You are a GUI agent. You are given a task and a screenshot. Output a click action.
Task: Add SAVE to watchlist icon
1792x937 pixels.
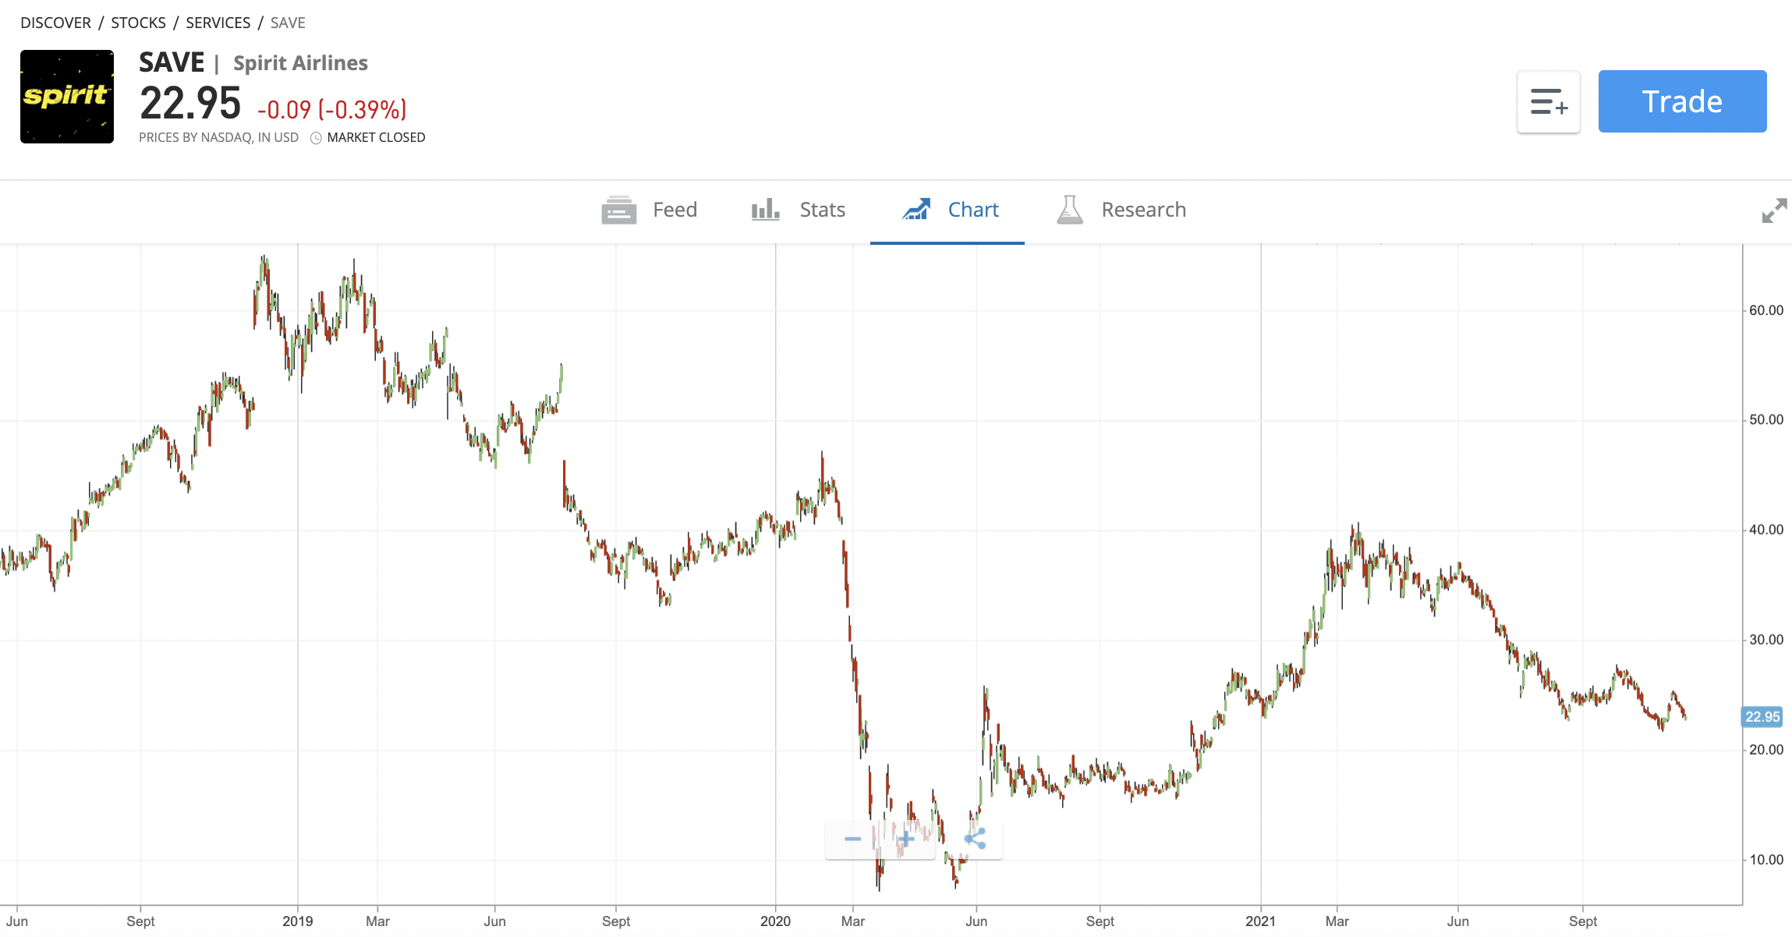(1549, 102)
